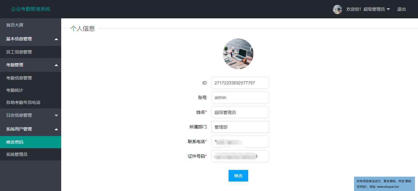The image size is (418, 191).
Task: Open the 超级管理员 dropdown arrow
Action: pyautogui.click(x=388, y=9)
